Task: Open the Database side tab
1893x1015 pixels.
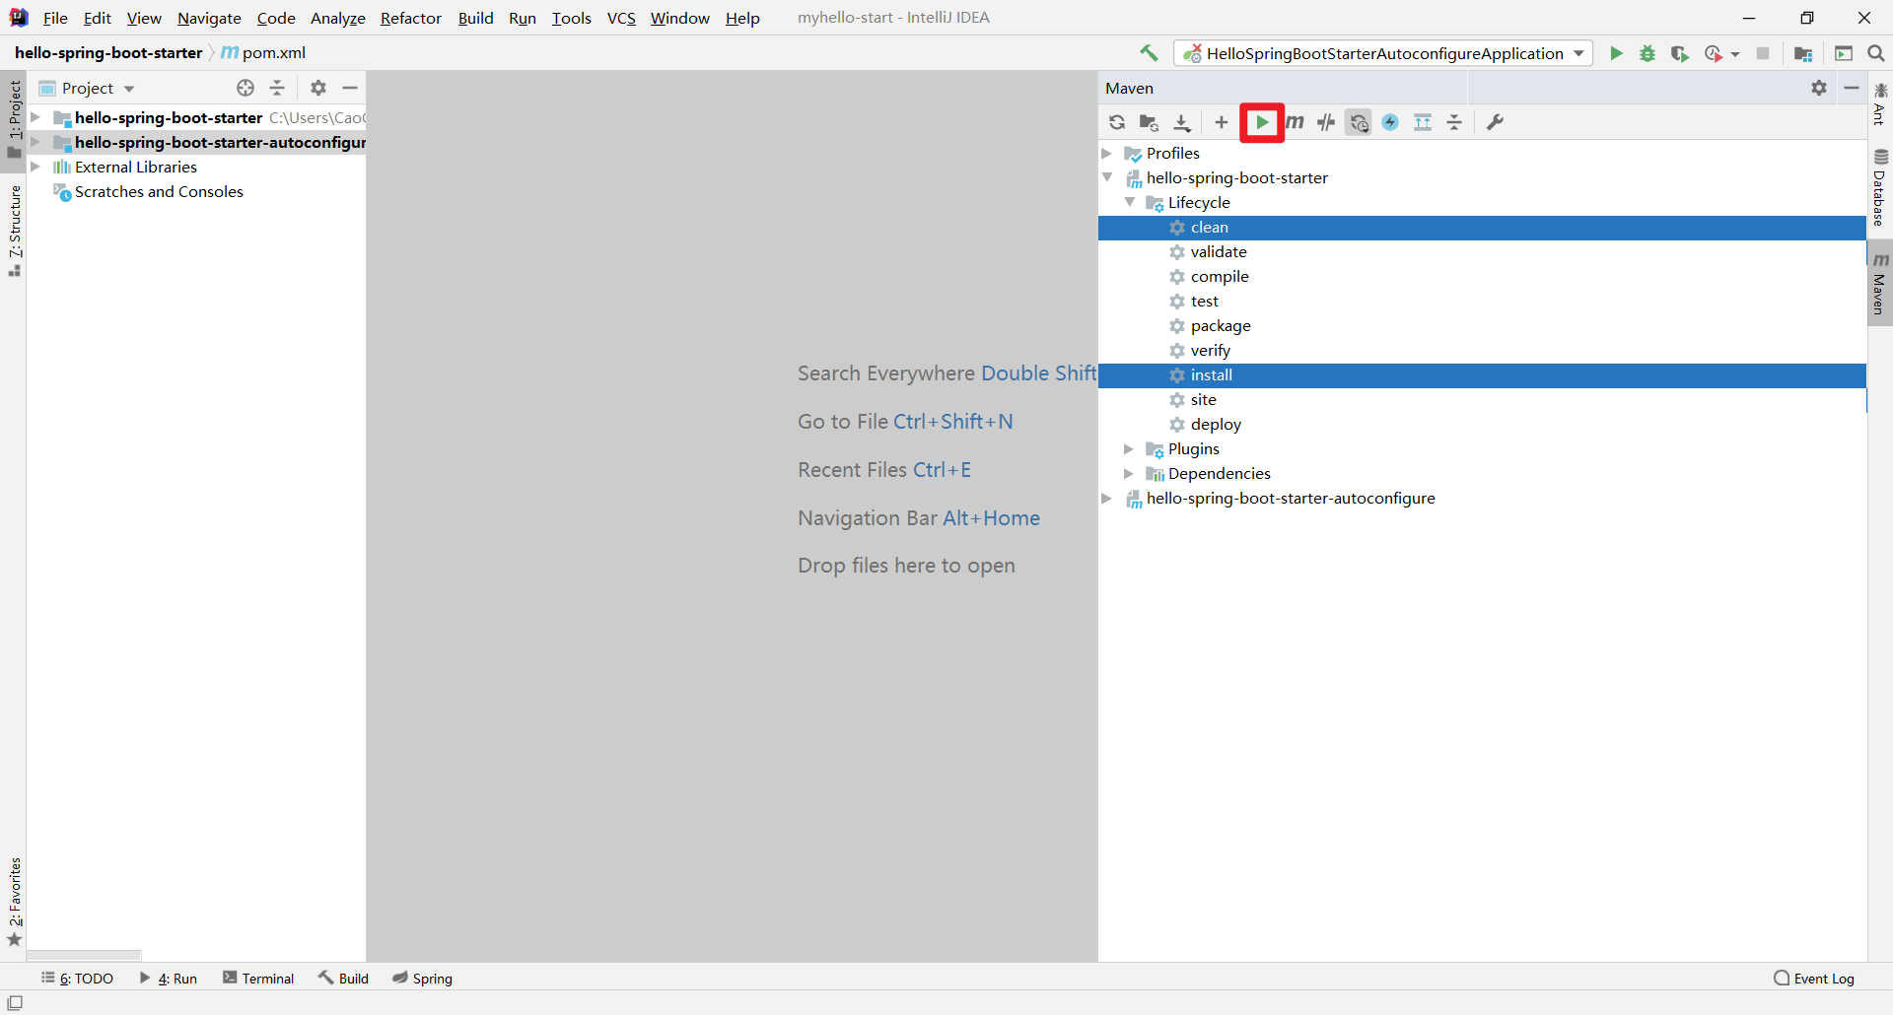Action: click(x=1880, y=187)
